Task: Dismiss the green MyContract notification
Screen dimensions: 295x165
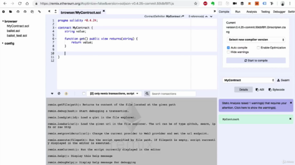Action: [x=290, y=119]
